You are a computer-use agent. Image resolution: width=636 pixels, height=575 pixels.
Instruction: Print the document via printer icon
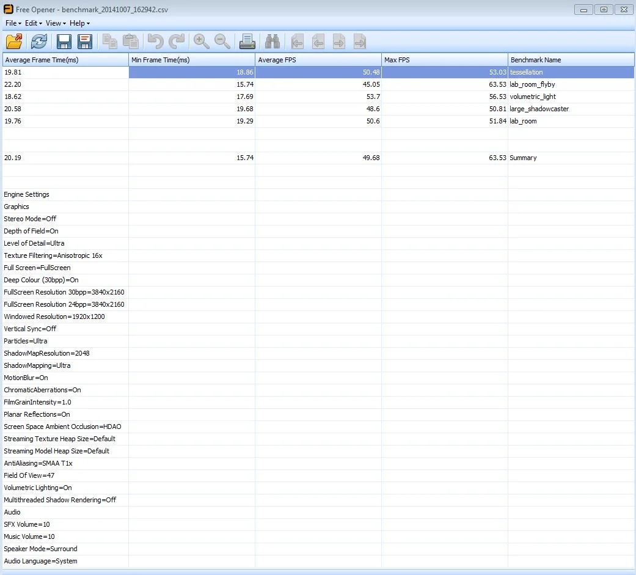[247, 42]
